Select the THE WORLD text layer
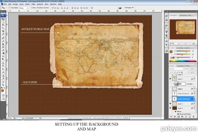The width and height of the screenshot is (198, 133). tap(183, 93)
